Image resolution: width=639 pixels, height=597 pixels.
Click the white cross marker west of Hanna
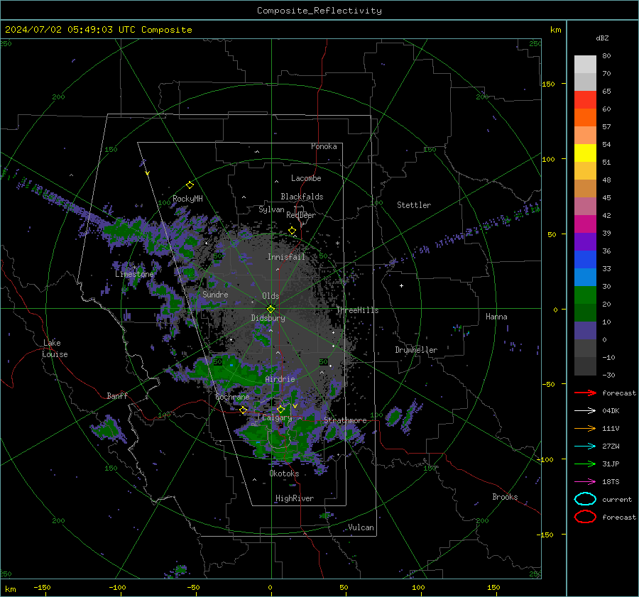point(401,285)
